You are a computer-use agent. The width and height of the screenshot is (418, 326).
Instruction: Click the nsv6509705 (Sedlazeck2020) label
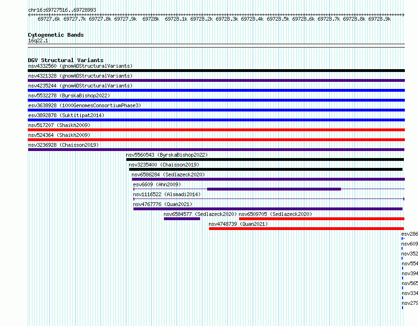(275, 214)
